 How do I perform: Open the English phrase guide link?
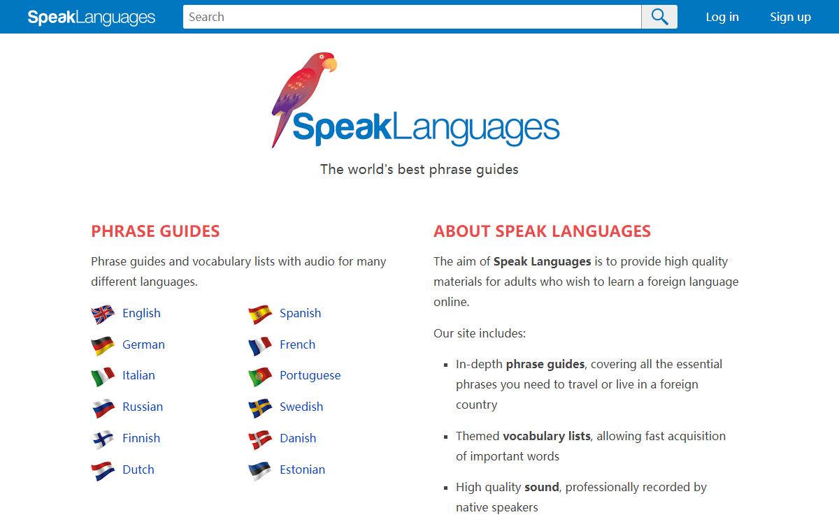point(141,313)
